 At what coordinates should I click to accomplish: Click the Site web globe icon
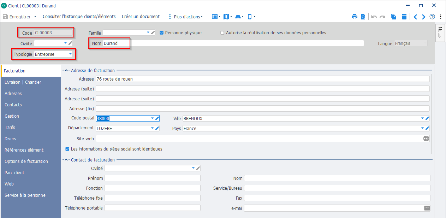pos(426,139)
